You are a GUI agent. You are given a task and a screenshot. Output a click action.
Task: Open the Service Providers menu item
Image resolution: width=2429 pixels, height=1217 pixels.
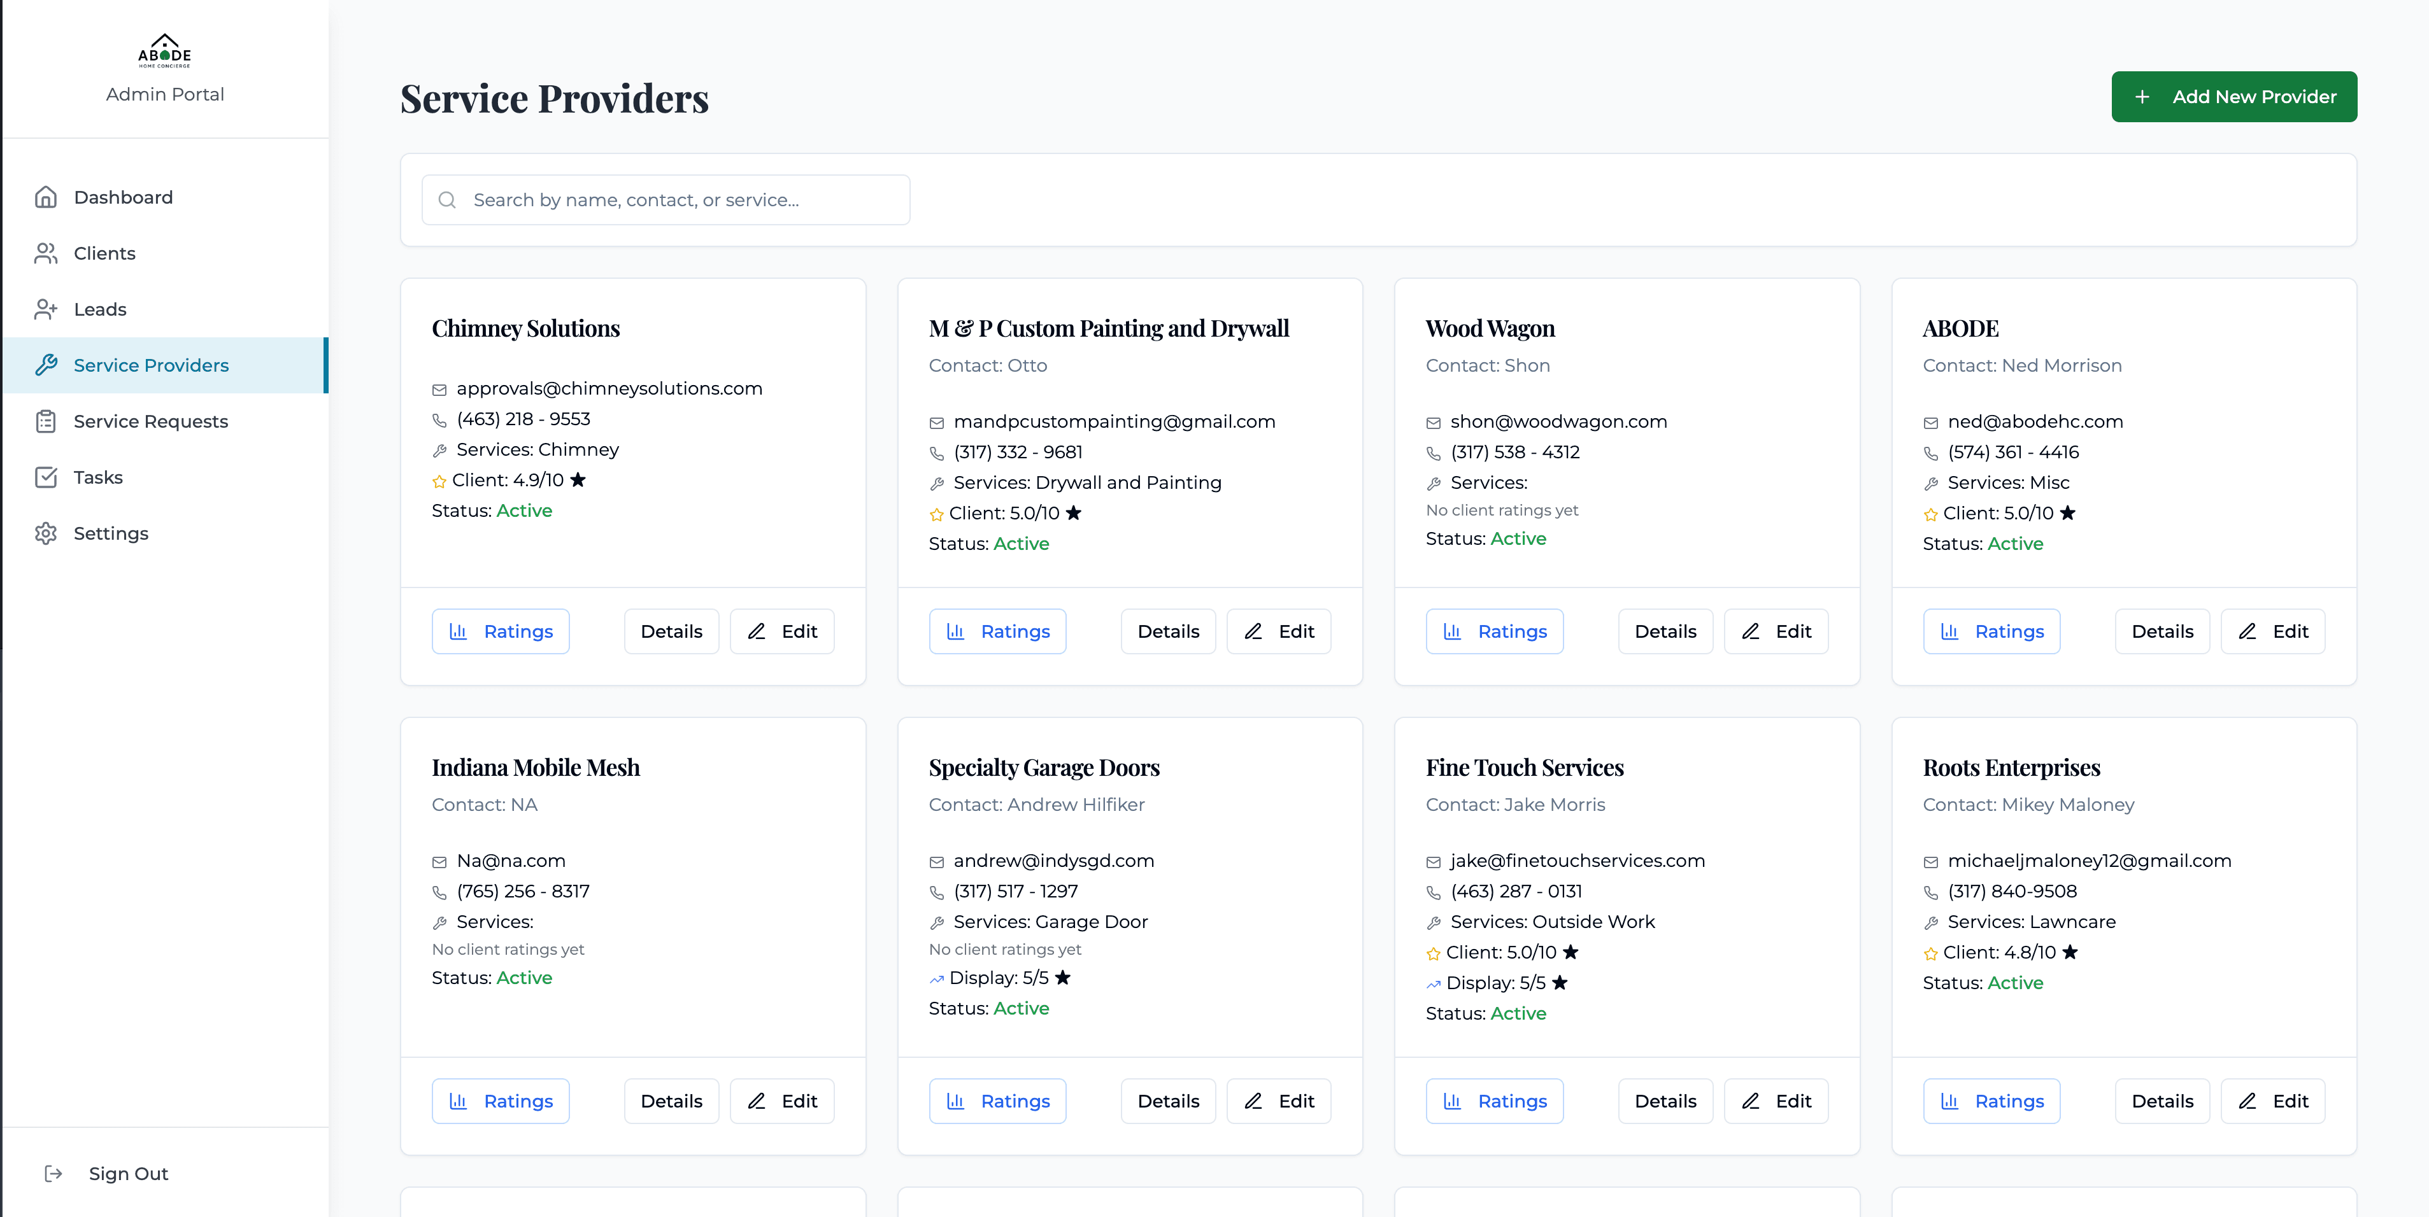point(151,366)
